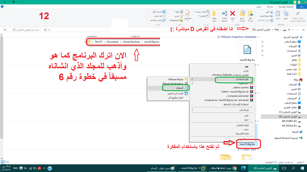Image resolution: width=307 pixels, height=172 pixels.
Task: Click Select all (تحديد الكل) in ribbon
Action: coord(159,12)
